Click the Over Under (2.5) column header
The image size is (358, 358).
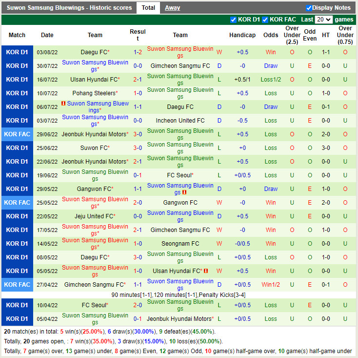[292, 35]
